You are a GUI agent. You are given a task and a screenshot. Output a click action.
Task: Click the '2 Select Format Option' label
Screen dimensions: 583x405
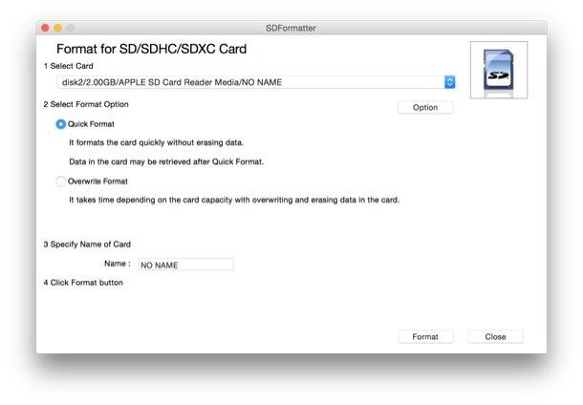(86, 104)
